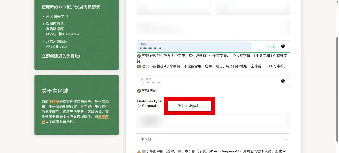The height and width of the screenshot is (153, 339).
Task: Click the green check beside 密码匹配
Action: tap(139, 91)
